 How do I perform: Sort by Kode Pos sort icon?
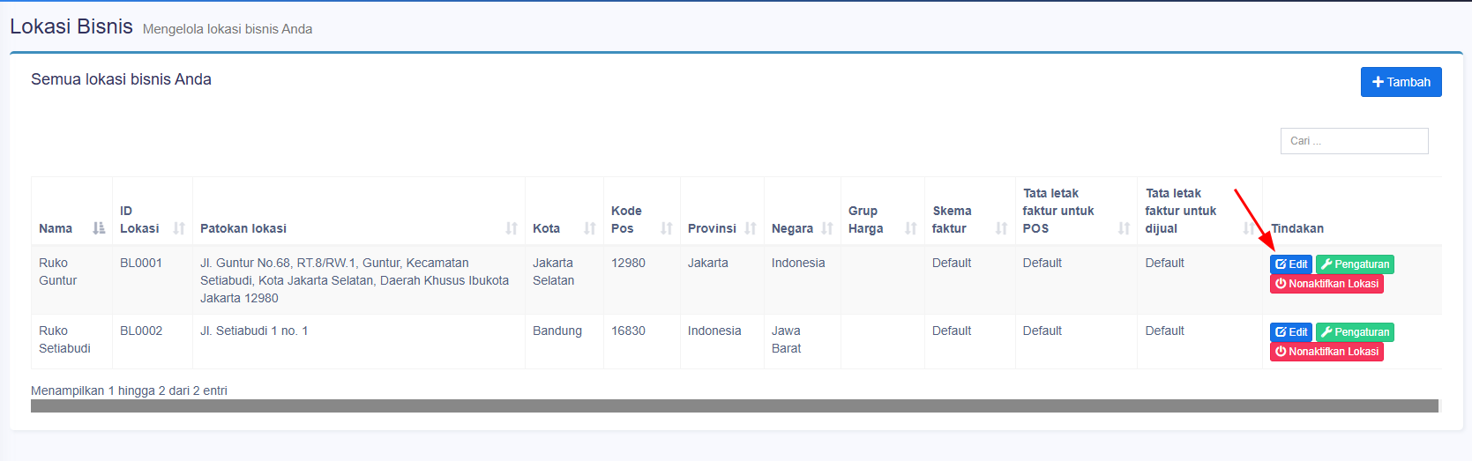pyautogui.click(x=667, y=228)
